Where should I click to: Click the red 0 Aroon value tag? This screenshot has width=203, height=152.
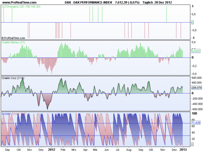[192, 144]
